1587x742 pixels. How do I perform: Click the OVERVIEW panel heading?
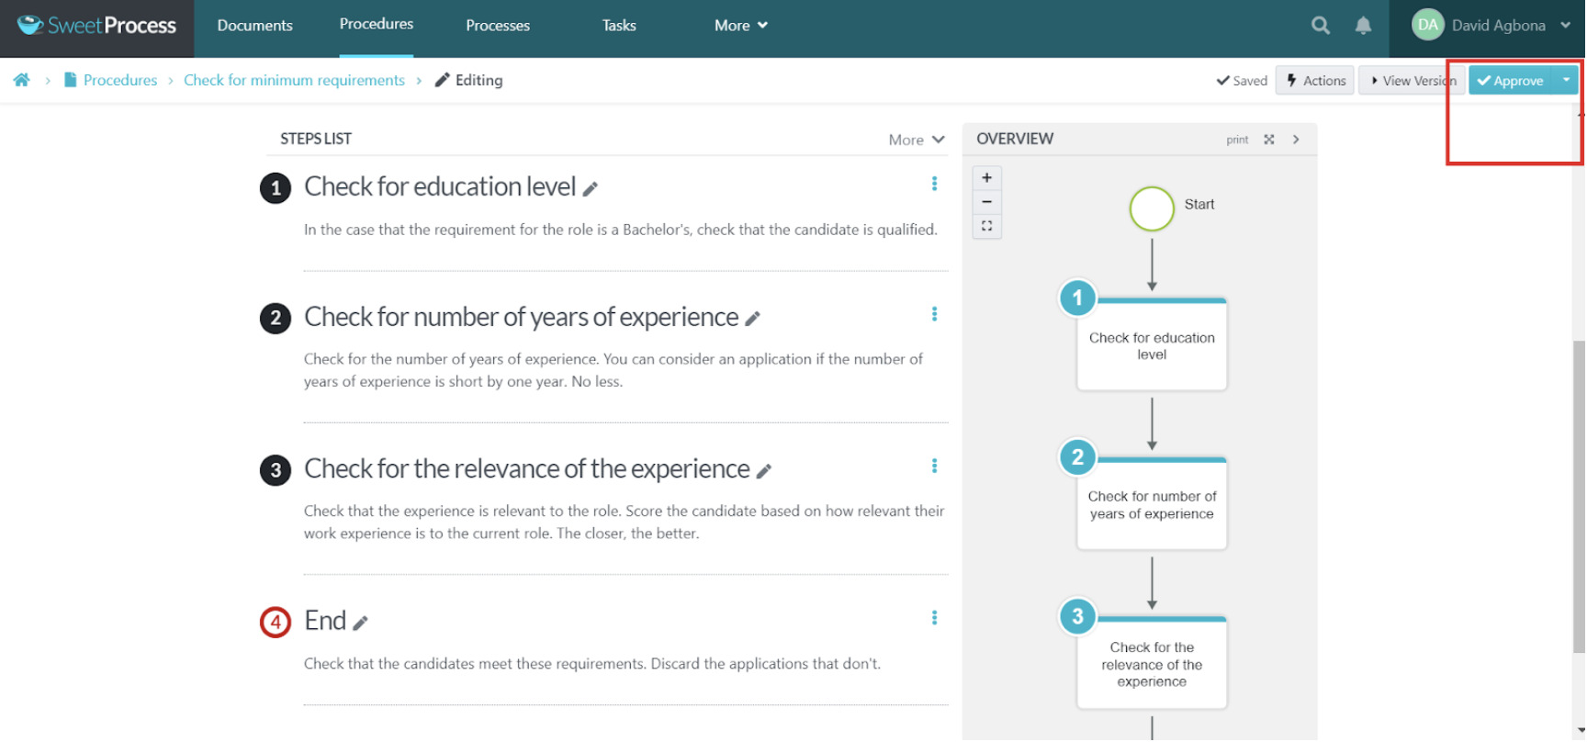1015,139
